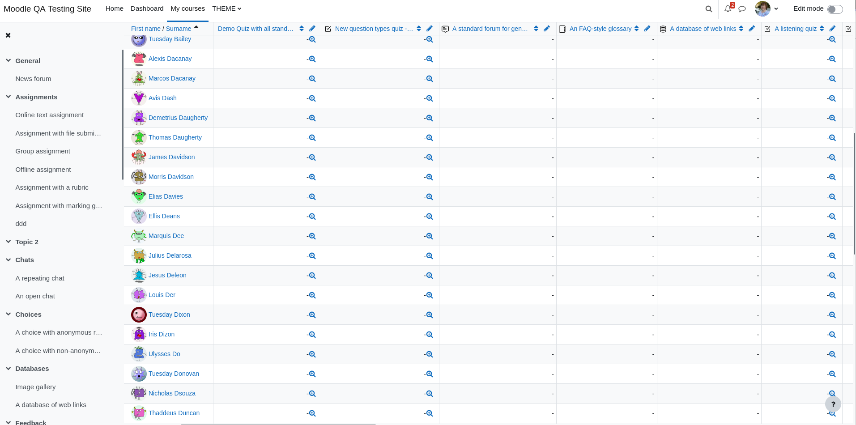Screen dimensions: 856x425
Task: Open Moodle QA Testing Site brand link
Action: (47, 9)
